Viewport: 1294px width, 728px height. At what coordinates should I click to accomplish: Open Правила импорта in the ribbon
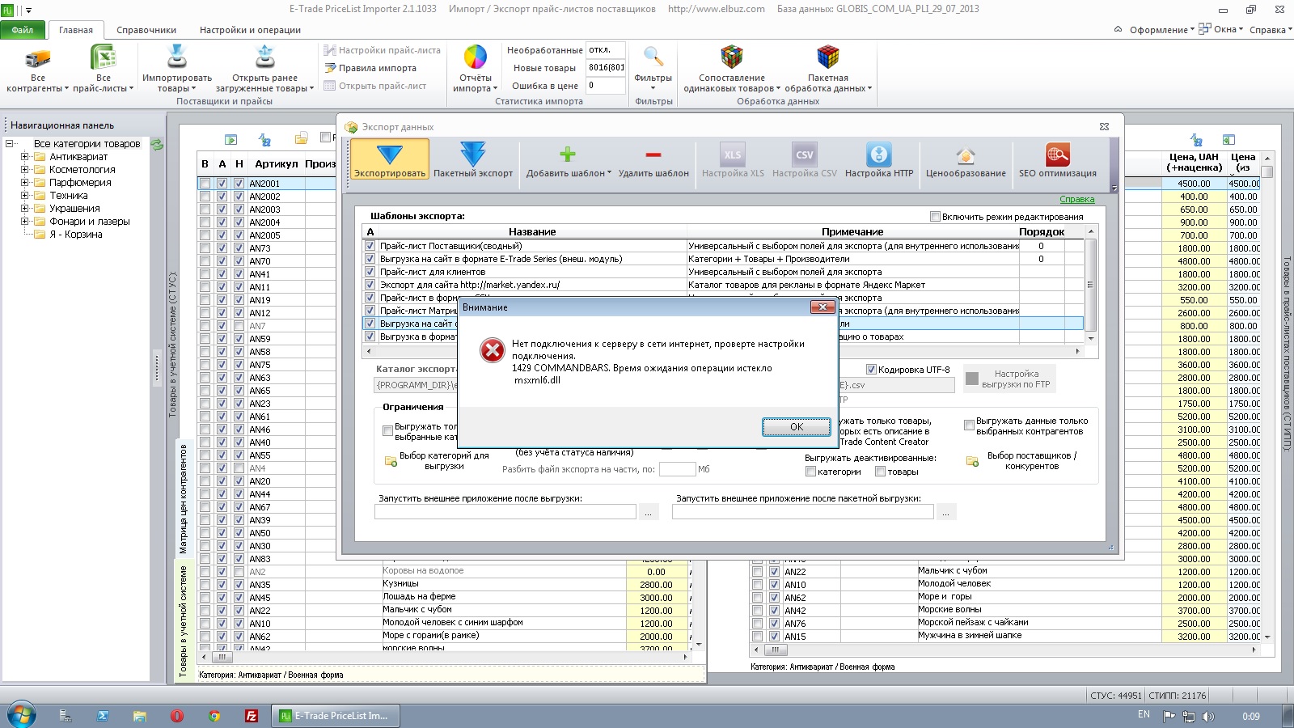(370, 68)
